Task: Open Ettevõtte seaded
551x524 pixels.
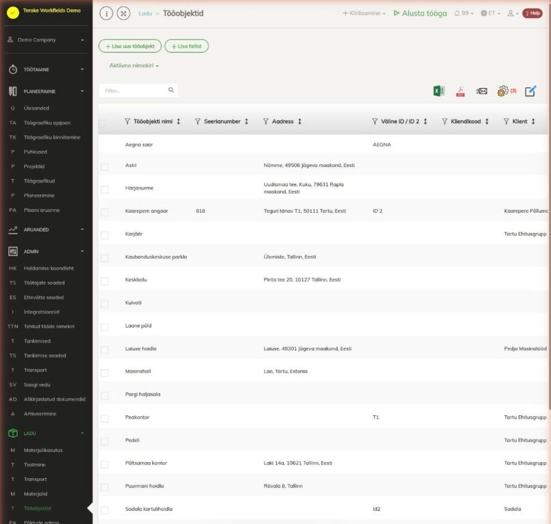Action: point(44,297)
